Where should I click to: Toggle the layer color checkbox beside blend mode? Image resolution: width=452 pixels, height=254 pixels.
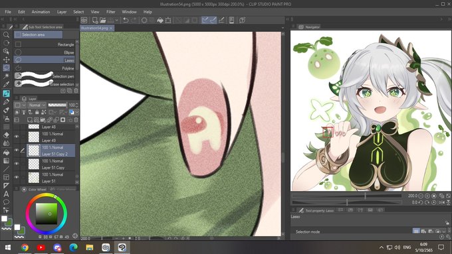coord(18,105)
